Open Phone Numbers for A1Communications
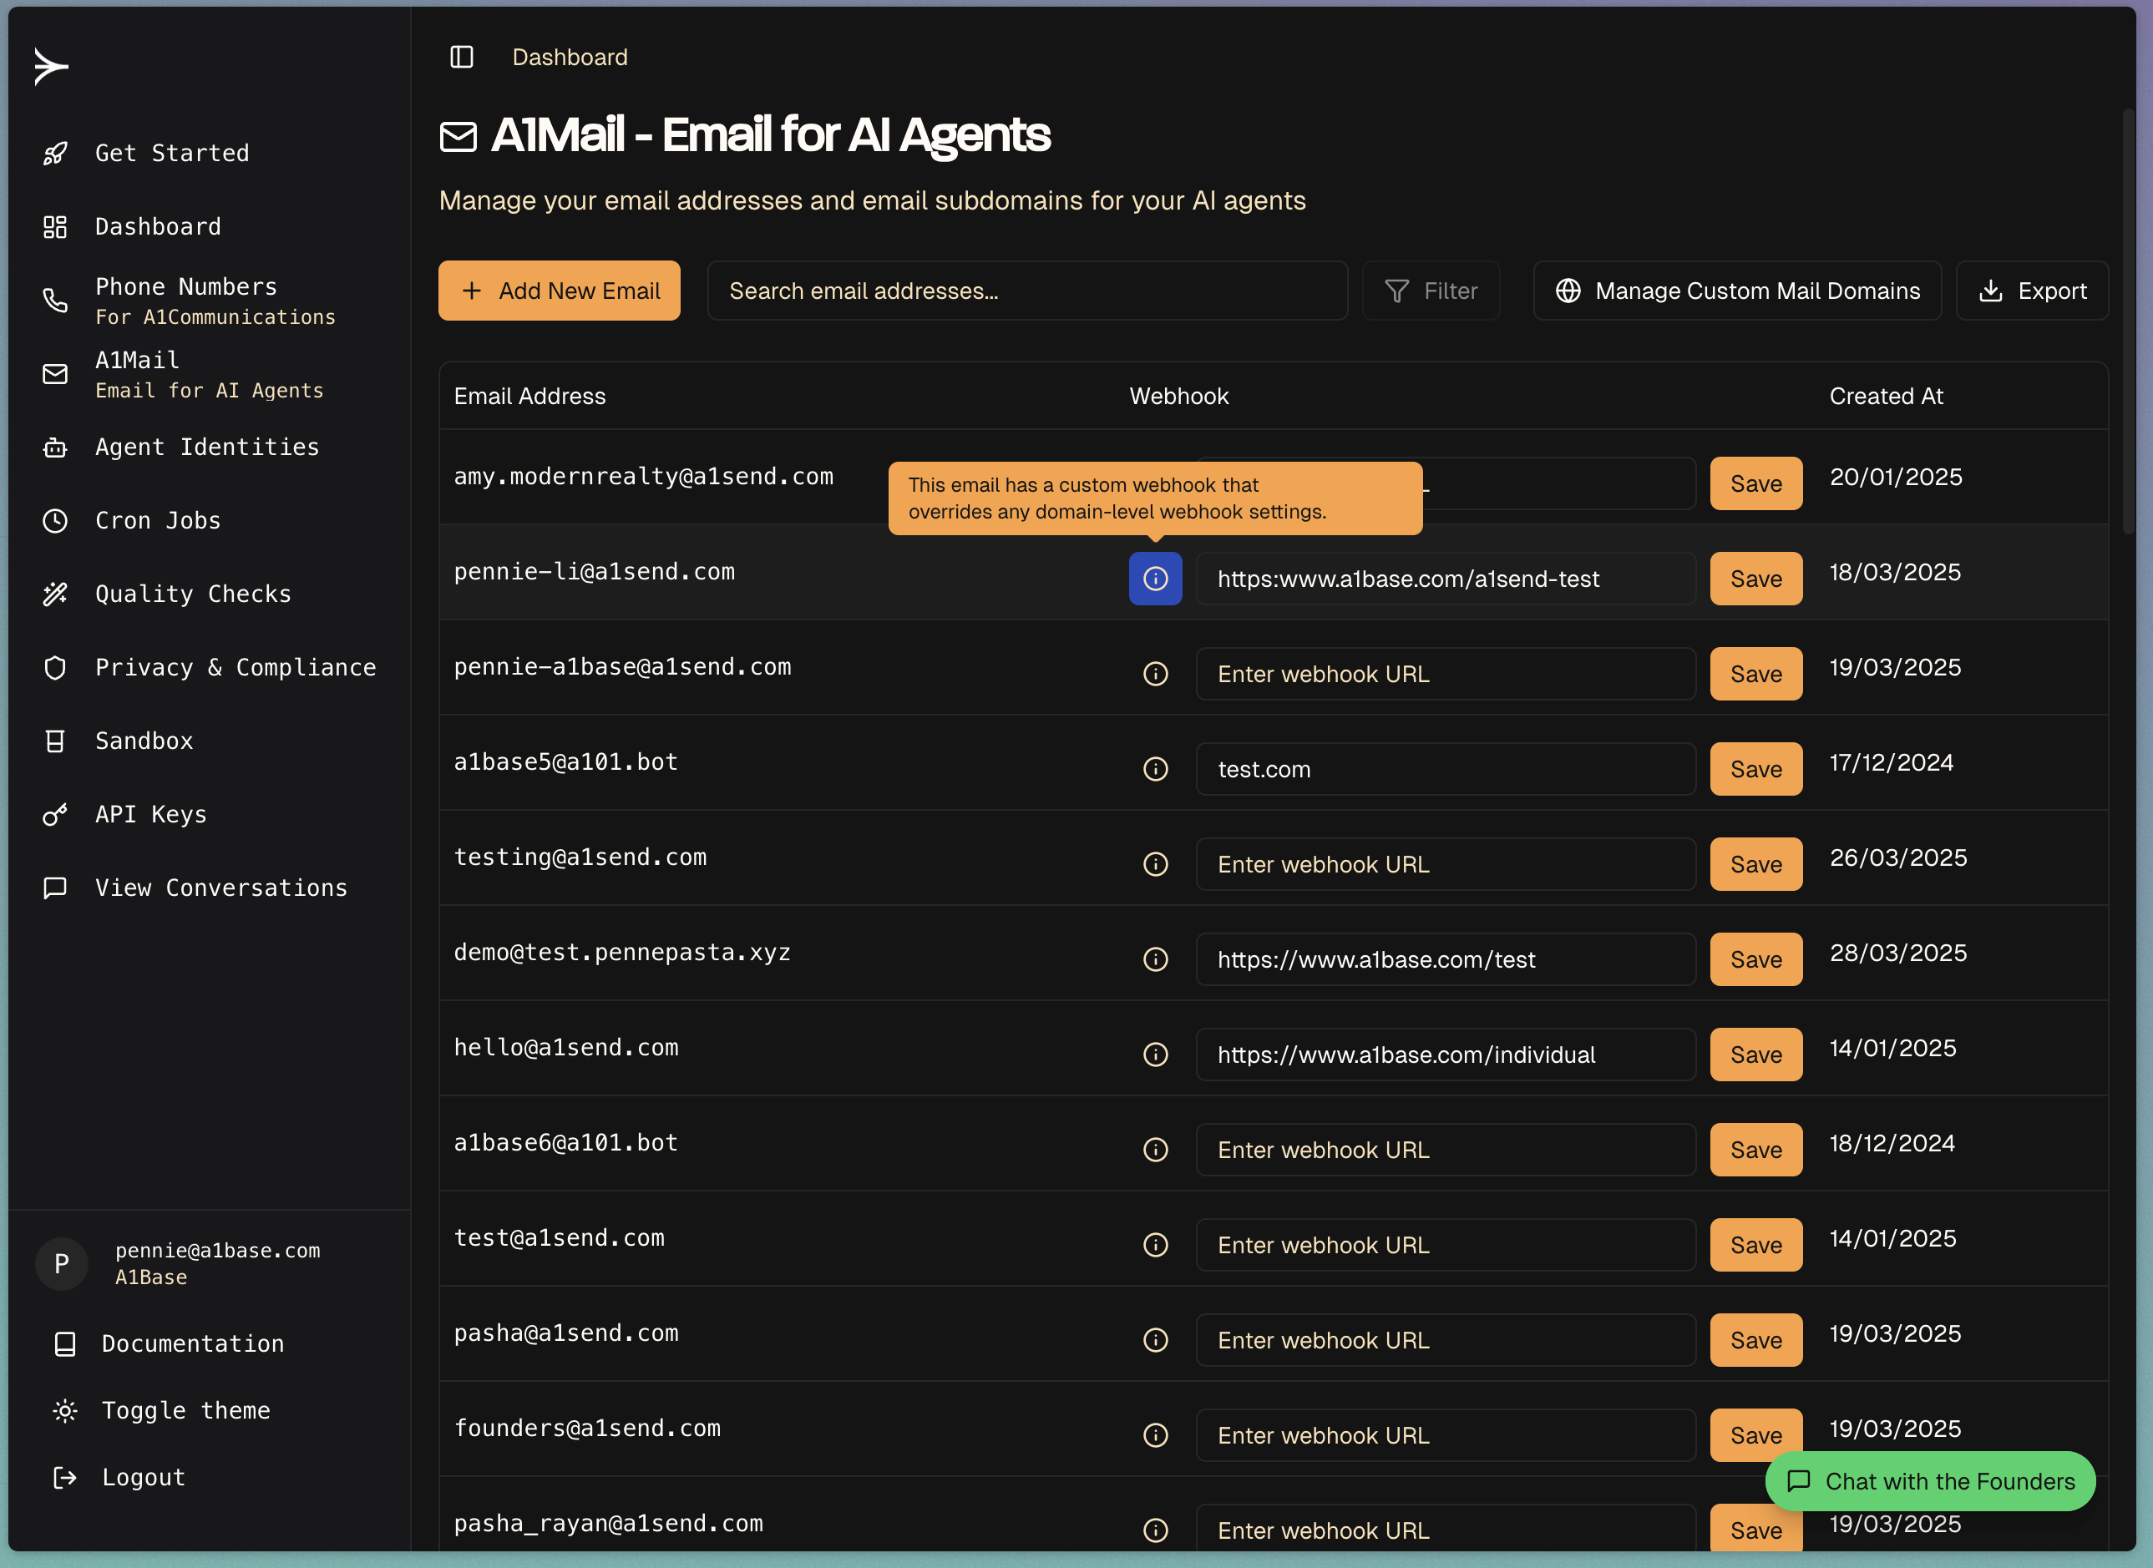2153x1568 pixels. pos(215,300)
